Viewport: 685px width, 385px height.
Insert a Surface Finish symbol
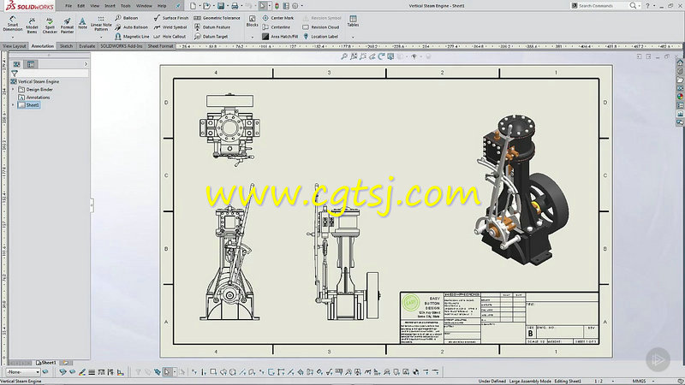[170, 18]
